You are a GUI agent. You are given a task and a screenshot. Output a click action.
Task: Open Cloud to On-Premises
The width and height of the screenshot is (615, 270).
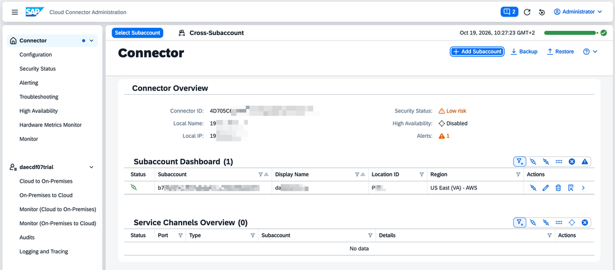46,181
